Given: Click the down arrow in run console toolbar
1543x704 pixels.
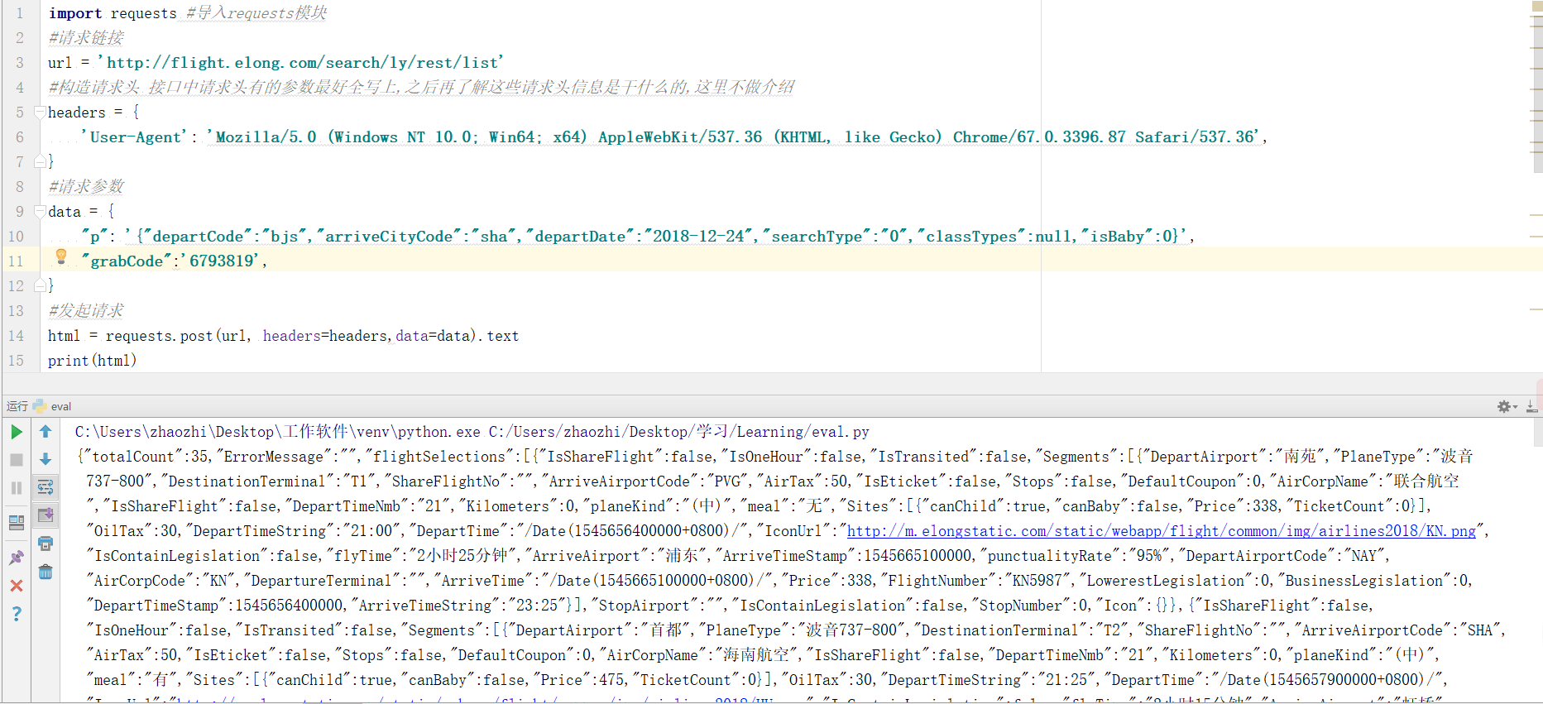Looking at the screenshot, I should coord(46,459).
